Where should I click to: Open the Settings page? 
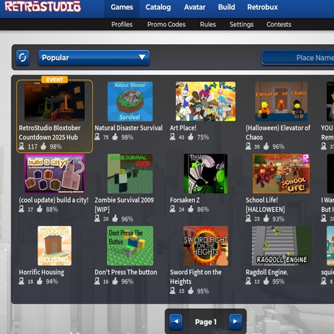(241, 24)
